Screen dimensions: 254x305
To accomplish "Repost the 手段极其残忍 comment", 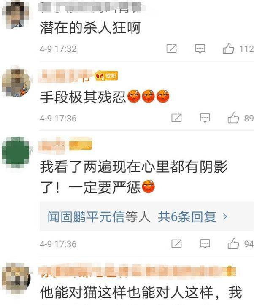I will click(x=177, y=118).
